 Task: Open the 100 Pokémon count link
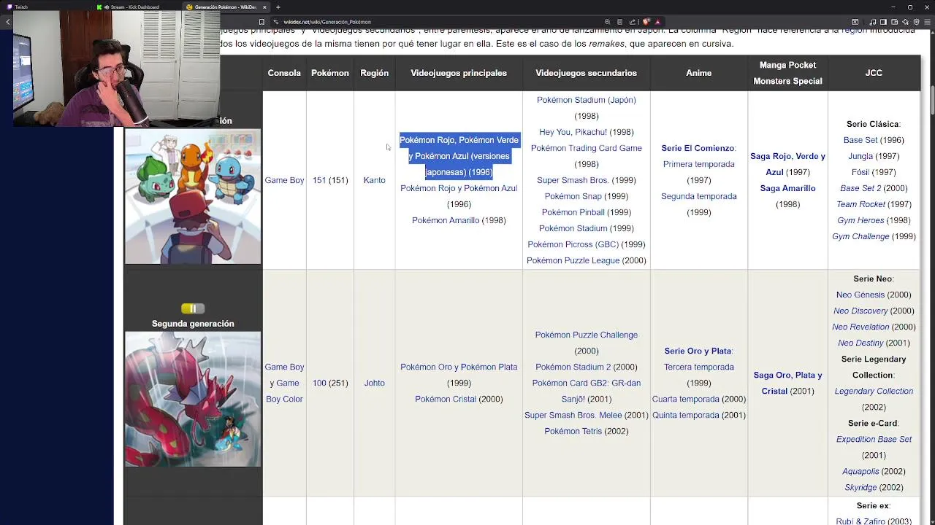click(319, 383)
